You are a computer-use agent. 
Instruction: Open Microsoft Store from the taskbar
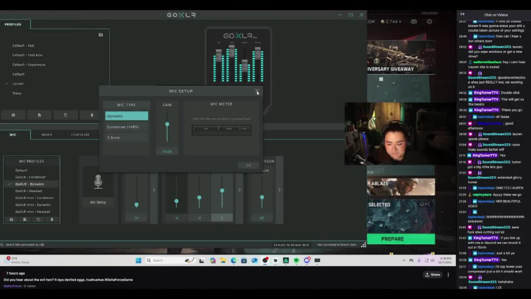pyautogui.click(x=244, y=260)
